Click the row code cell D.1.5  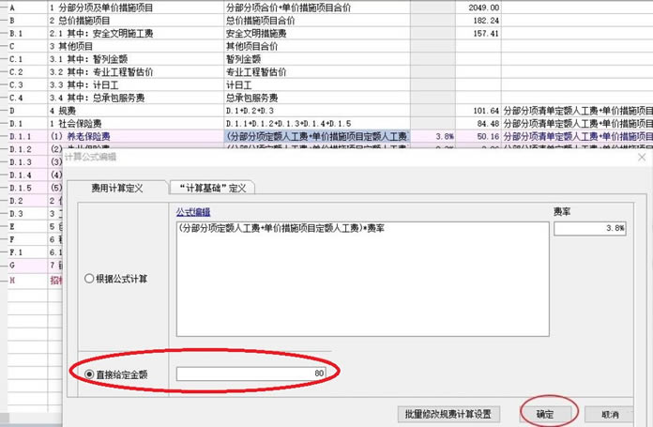pos(27,188)
